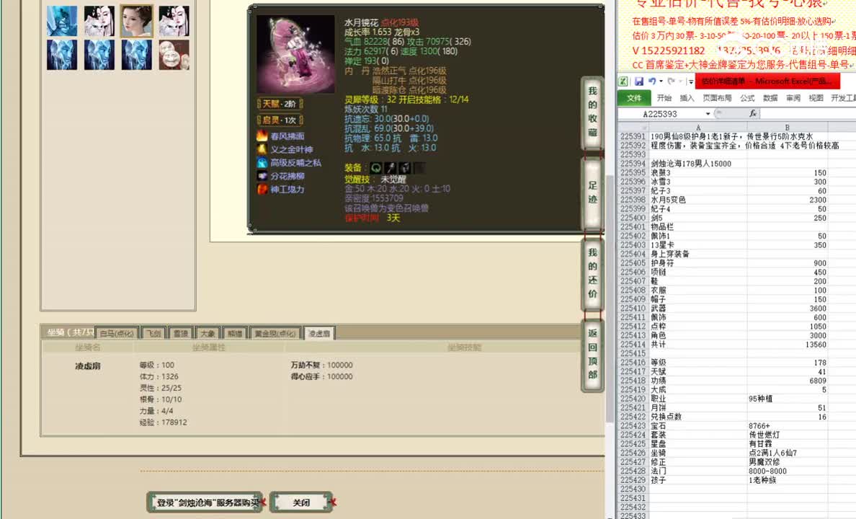Click the login to 剑烛沧海 server purchase button
This screenshot has width=856, height=519.
click(x=205, y=502)
